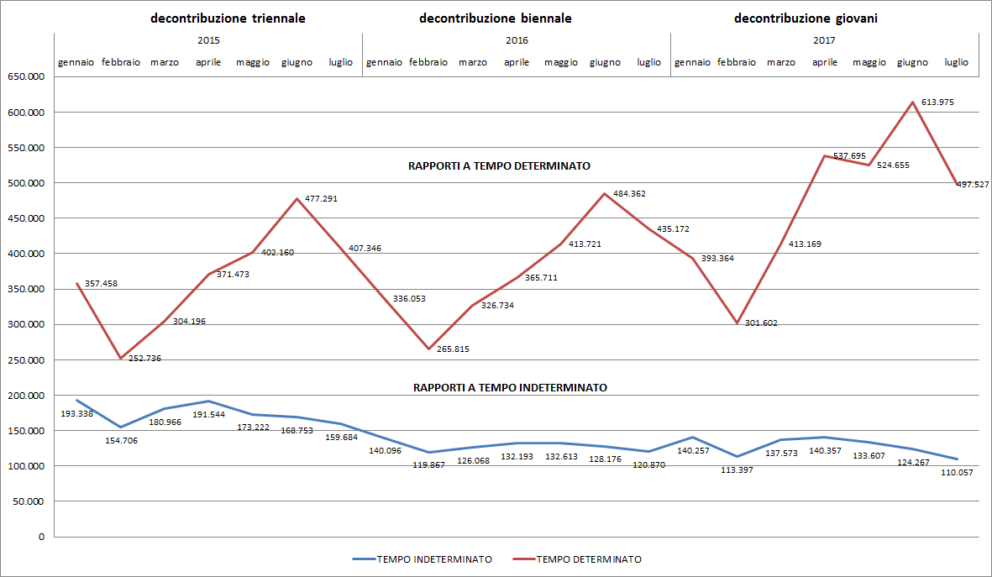Select the TEMPO INDETERMINATO legend entry
The height and width of the screenshot is (577, 992).
(434, 559)
